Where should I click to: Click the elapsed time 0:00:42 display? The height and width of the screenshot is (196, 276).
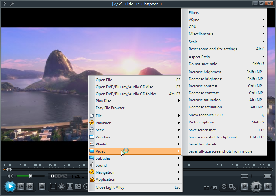59,176
